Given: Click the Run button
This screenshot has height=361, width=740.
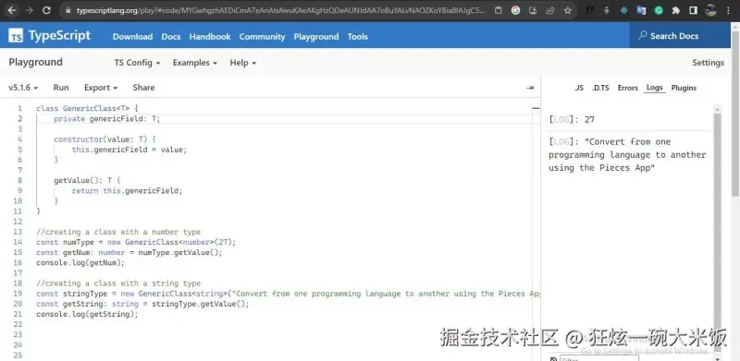Looking at the screenshot, I should pyautogui.click(x=61, y=88).
